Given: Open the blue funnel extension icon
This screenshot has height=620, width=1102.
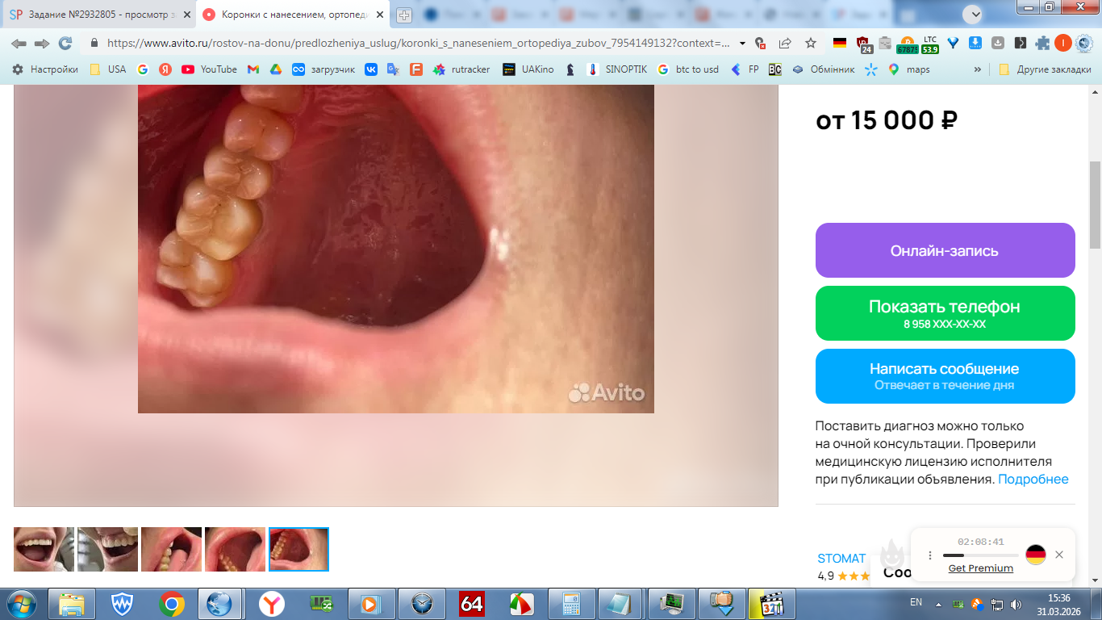Looking at the screenshot, I should click(x=953, y=43).
